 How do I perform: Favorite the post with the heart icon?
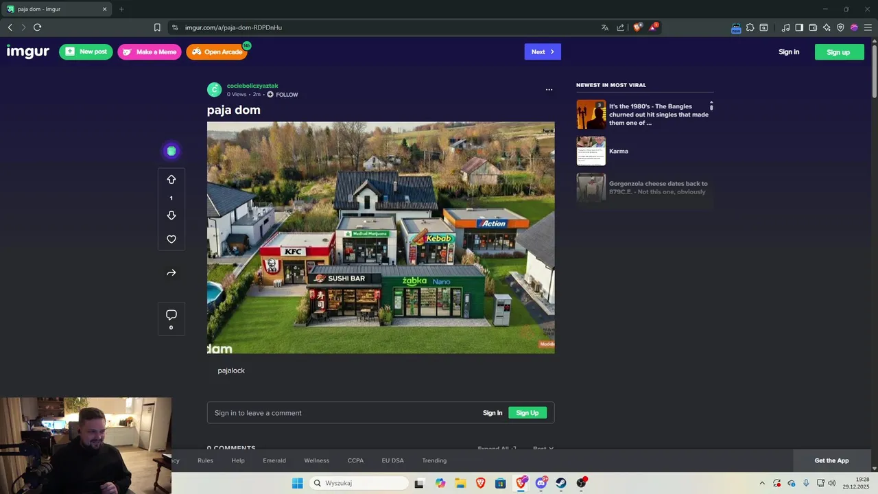point(171,239)
